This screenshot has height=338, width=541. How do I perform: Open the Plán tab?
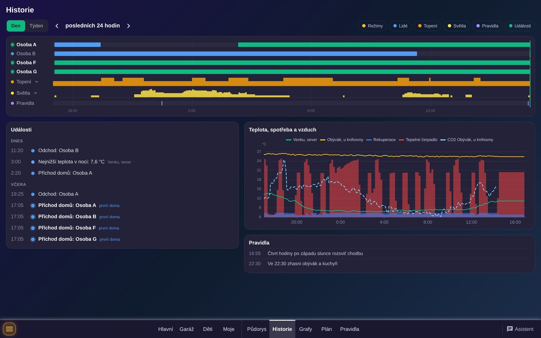(x=327, y=329)
